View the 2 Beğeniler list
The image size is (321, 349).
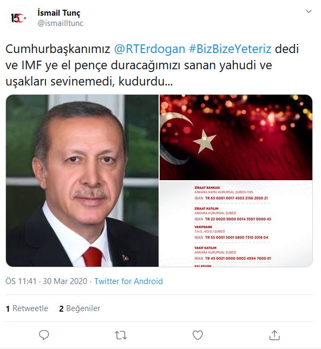pyautogui.click(x=80, y=308)
